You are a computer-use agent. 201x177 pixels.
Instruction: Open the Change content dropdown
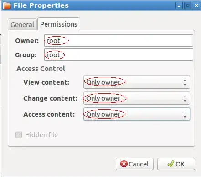coord(137,98)
